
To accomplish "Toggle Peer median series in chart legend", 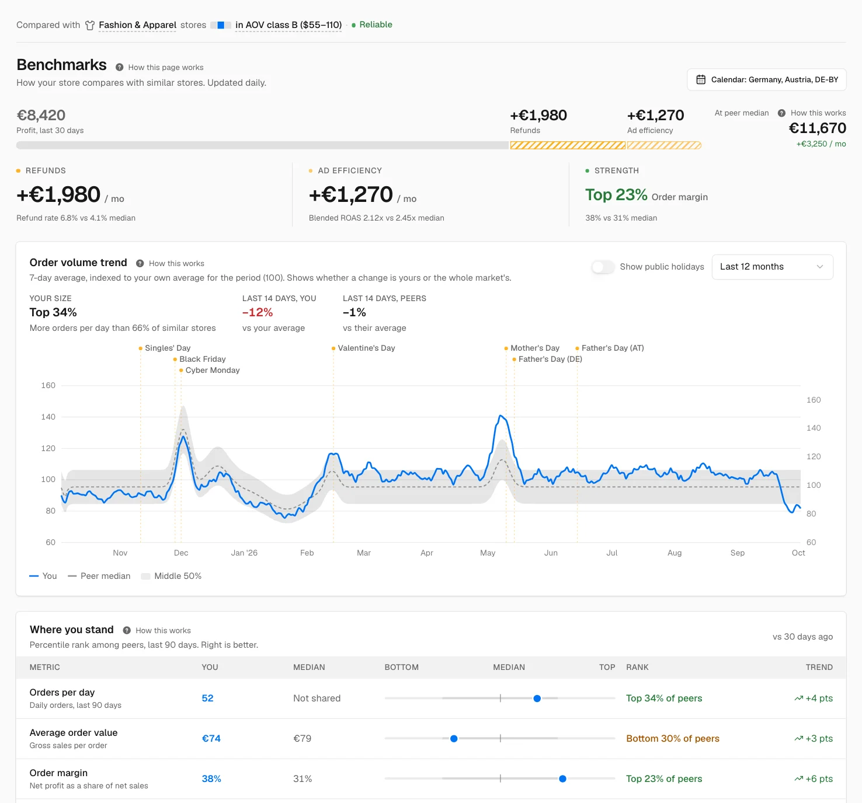I will [x=99, y=576].
